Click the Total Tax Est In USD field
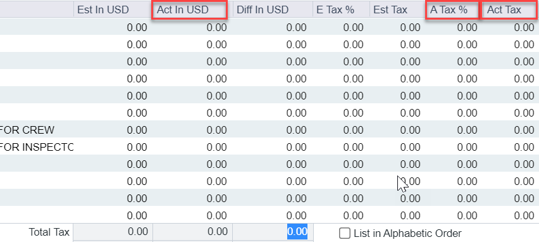This screenshot has width=539, height=242. point(113,232)
